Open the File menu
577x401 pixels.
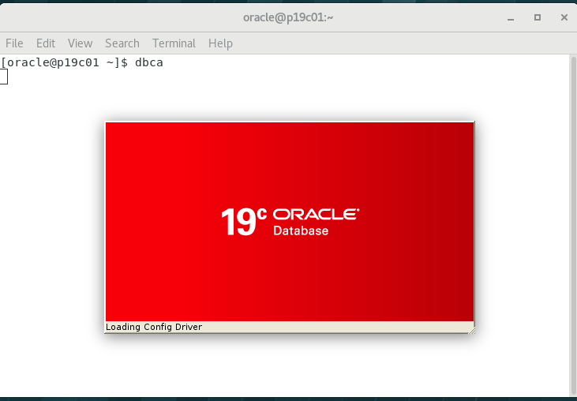(14, 43)
